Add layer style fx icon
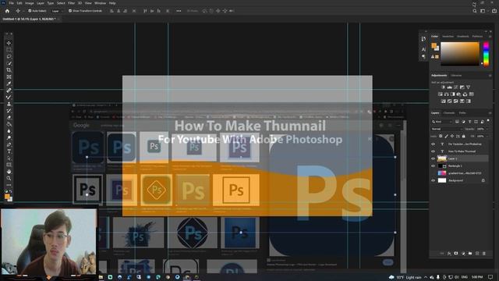 pos(449,253)
